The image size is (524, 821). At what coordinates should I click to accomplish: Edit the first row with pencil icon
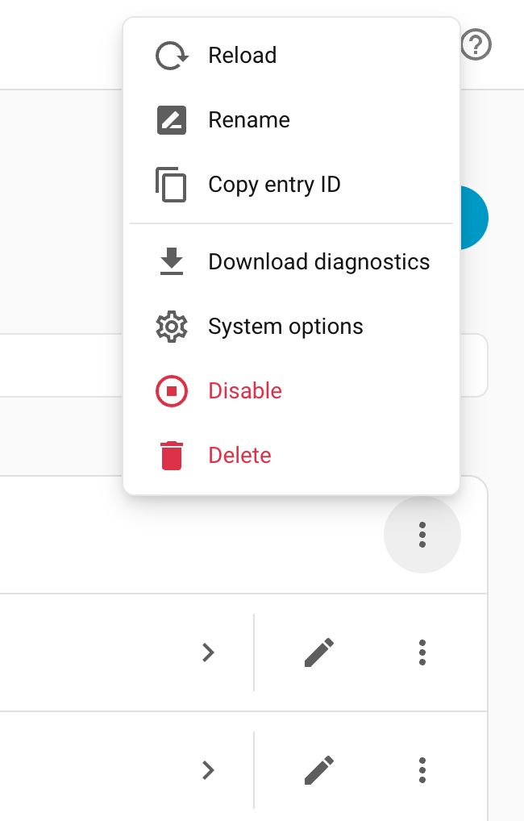point(319,652)
